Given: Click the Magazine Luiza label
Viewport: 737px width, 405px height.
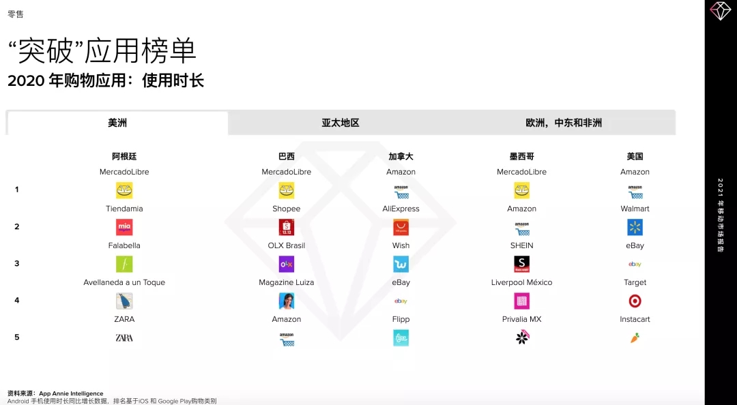Looking at the screenshot, I should tap(286, 282).
